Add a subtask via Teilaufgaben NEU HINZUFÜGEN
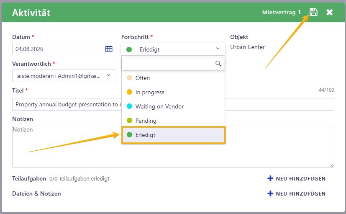 (296, 179)
